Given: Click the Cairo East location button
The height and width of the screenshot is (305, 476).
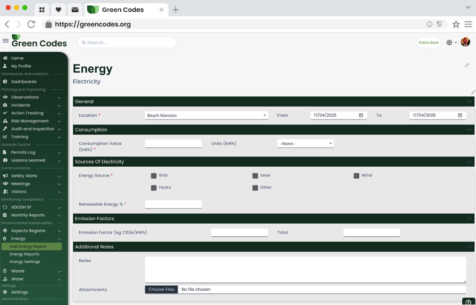Looking at the screenshot, I should [x=428, y=42].
